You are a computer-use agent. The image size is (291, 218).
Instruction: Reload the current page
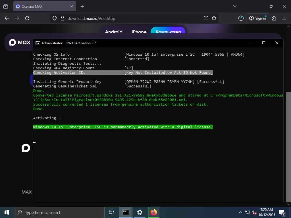click(x=27, y=18)
